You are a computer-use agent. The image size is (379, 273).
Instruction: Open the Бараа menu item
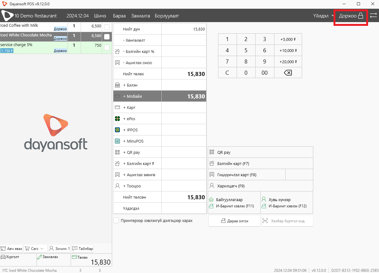[x=119, y=16]
